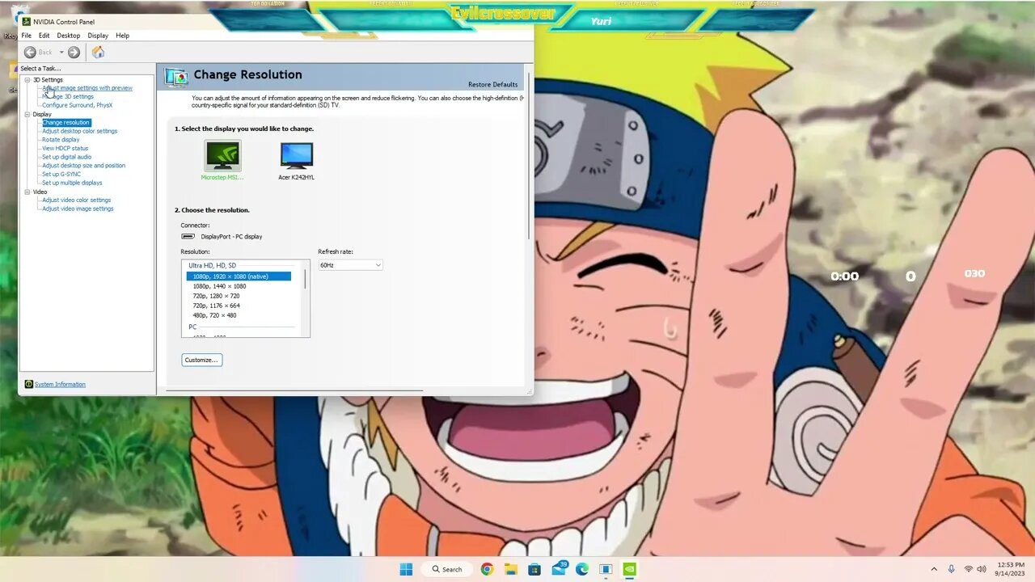Collapse the Video tree node
The width and height of the screenshot is (1035, 582).
(x=27, y=192)
